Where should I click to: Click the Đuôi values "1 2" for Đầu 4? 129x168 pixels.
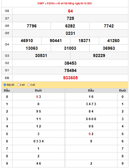[x=38, y=126]
